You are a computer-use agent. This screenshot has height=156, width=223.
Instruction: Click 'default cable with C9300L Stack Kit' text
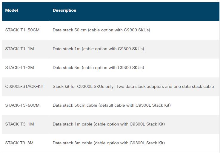point(134,105)
